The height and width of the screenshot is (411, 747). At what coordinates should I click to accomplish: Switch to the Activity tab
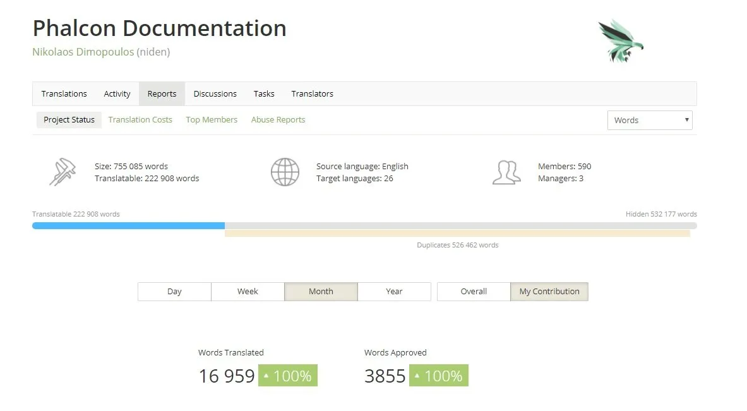point(117,94)
